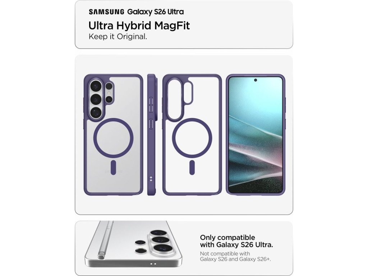Click the power button on side view
This screenshot has width=368, height=276.
[151, 124]
